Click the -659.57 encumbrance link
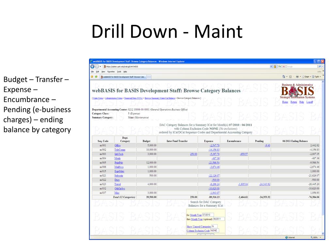Screen dimensions: 334x251 244,154
